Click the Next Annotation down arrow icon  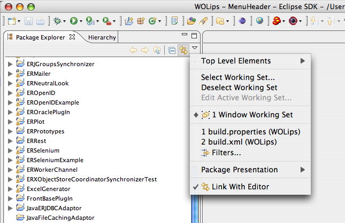(x=314, y=21)
